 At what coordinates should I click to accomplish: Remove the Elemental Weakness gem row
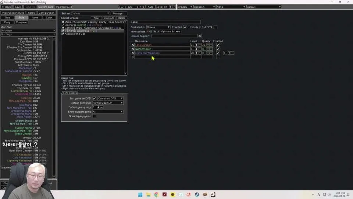tap(133, 53)
